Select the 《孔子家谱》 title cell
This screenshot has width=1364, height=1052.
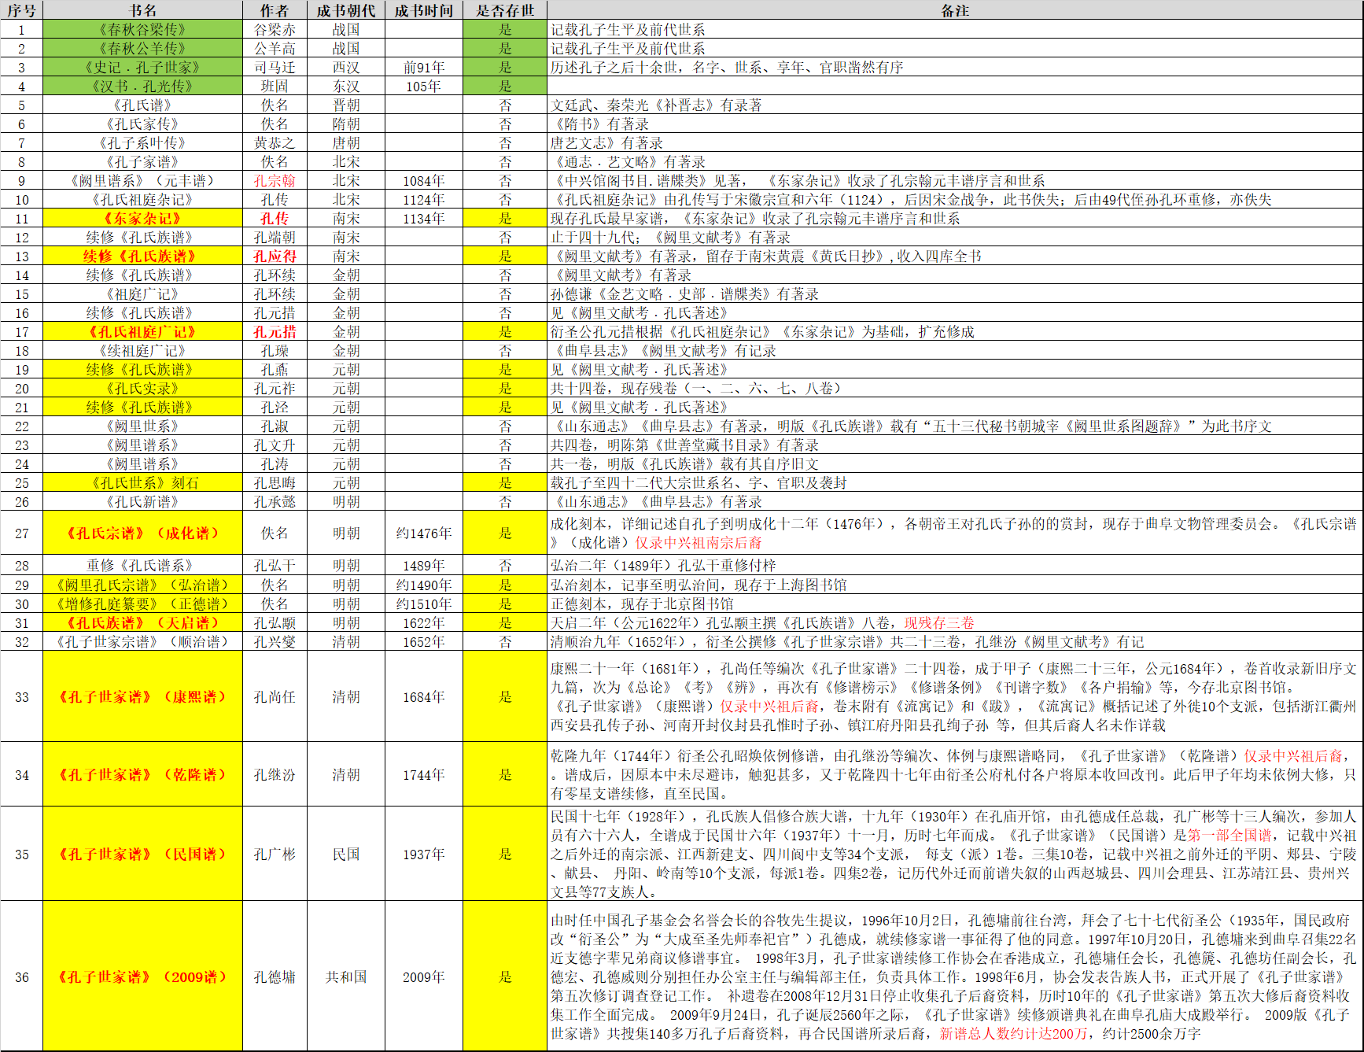click(142, 162)
